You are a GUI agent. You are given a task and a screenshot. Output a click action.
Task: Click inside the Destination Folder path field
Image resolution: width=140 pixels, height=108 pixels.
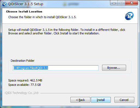pos(55,68)
